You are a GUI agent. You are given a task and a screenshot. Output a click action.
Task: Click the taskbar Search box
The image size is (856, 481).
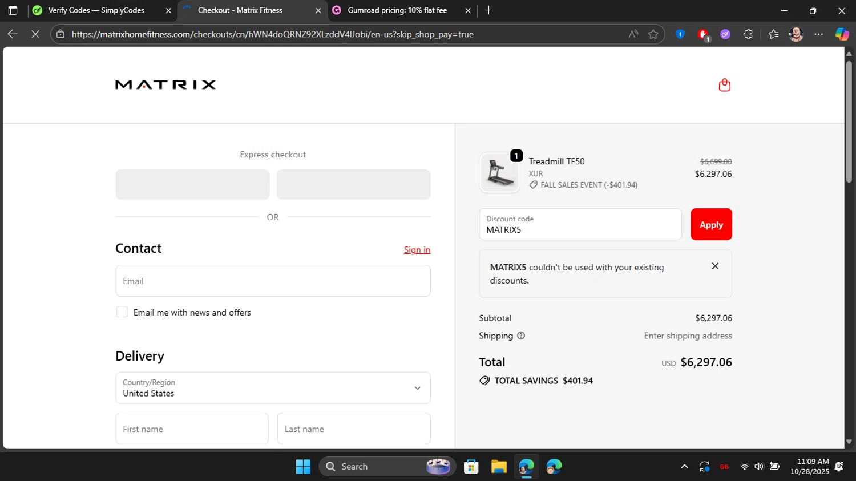(387, 467)
